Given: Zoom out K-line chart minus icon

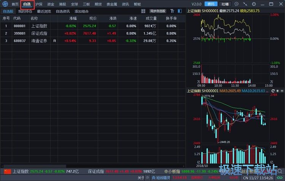Looking at the screenshot, I should click(282, 91).
